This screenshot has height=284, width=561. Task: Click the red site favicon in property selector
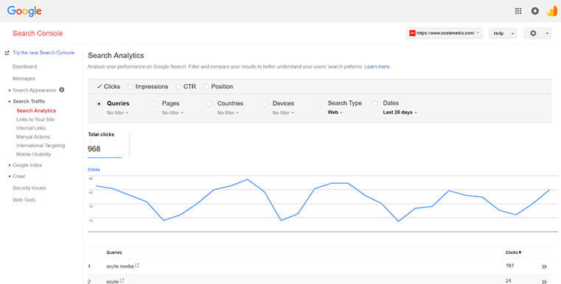coord(412,33)
